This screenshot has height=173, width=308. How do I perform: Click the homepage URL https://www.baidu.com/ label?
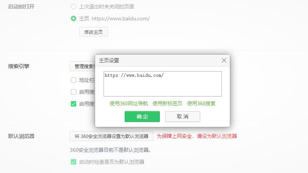121,18
